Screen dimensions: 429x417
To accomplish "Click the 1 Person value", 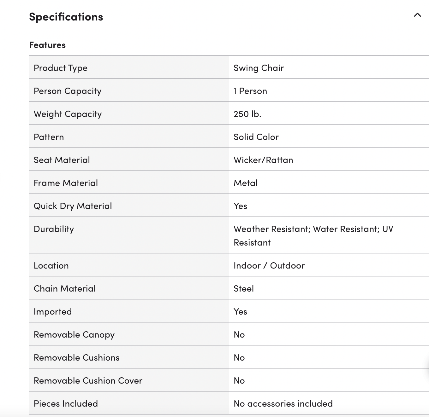I will tap(250, 91).
